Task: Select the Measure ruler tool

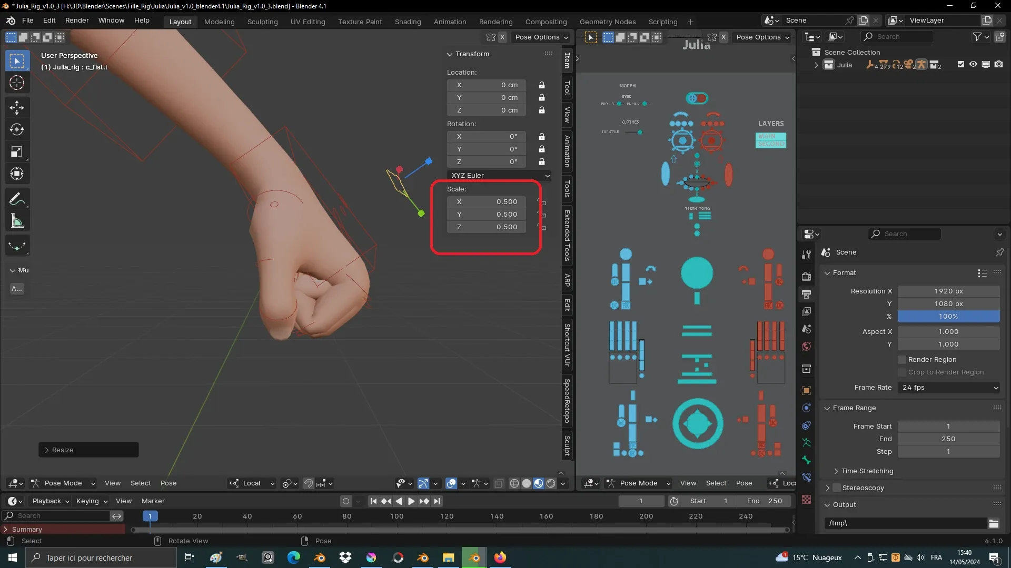Action: tap(17, 221)
